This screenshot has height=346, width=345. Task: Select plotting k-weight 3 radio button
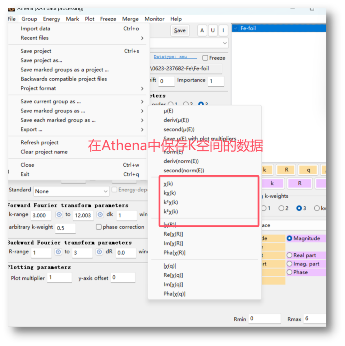coord(299,208)
